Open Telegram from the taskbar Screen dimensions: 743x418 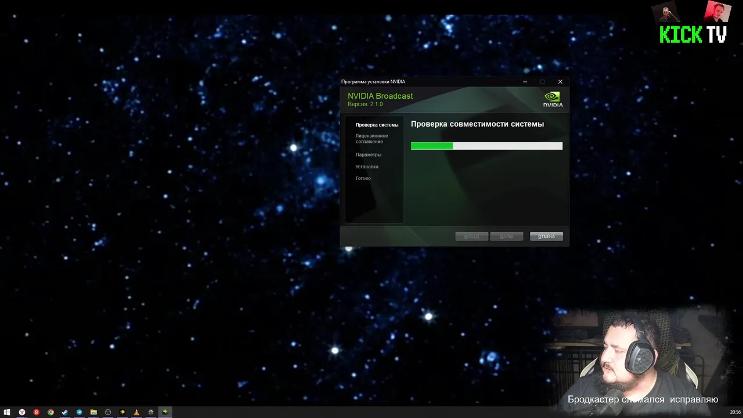(79, 412)
